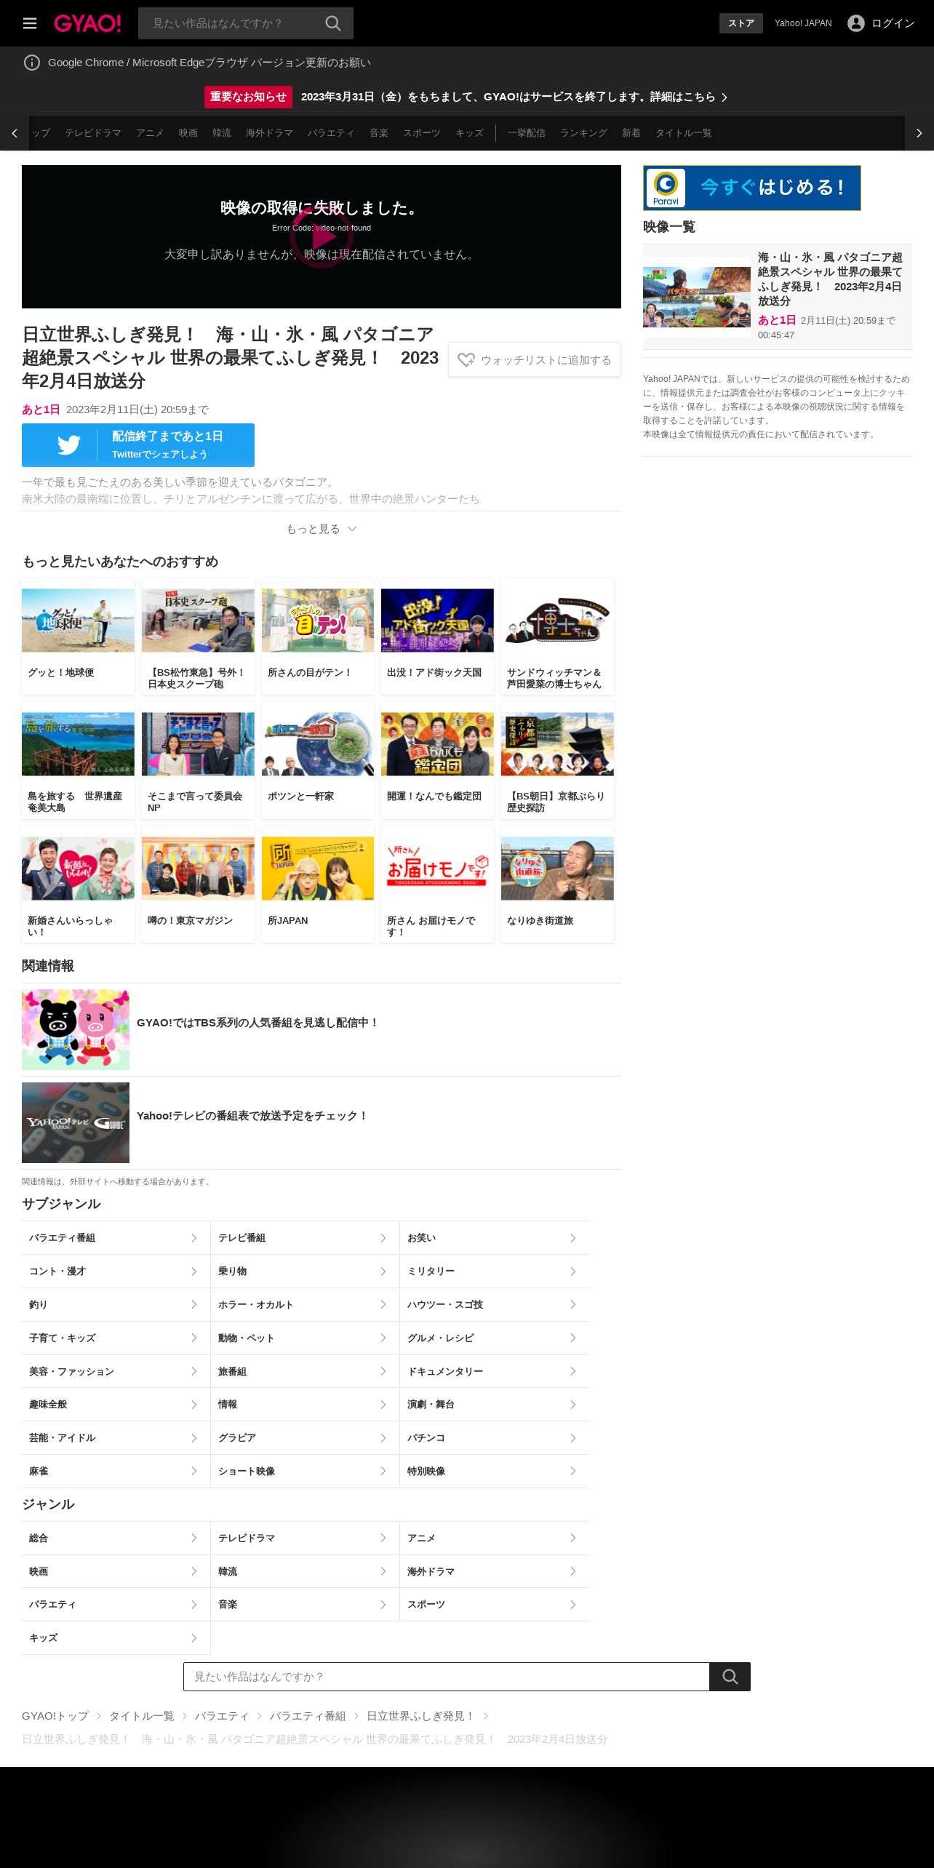The width and height of the screenshot is (934, 1868).
Task: Open the グルメ・レシピ subgenre row
Action: [x=495, y=1338]
